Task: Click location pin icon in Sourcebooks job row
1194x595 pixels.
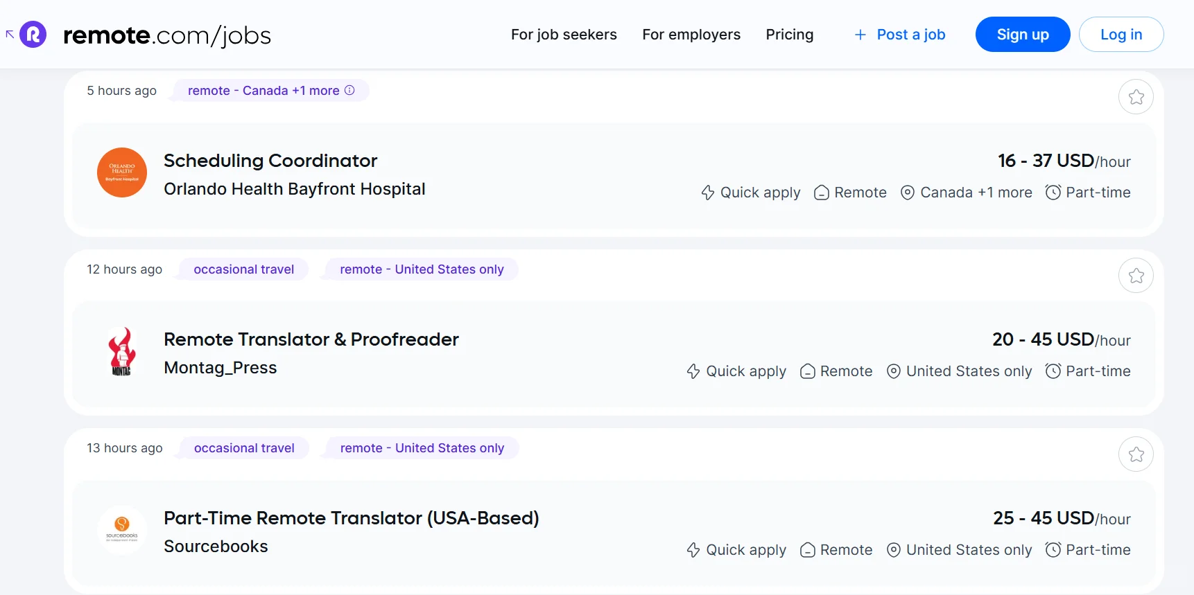Action: (894, 550)
